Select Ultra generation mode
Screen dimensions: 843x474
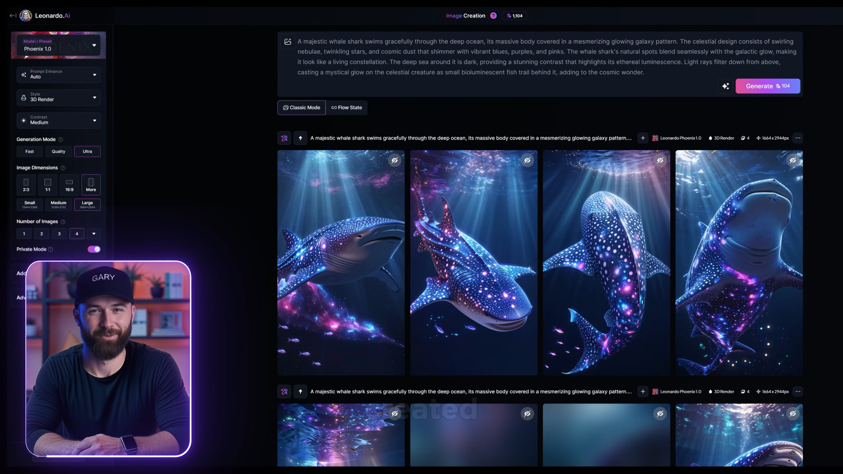point(87,152)
